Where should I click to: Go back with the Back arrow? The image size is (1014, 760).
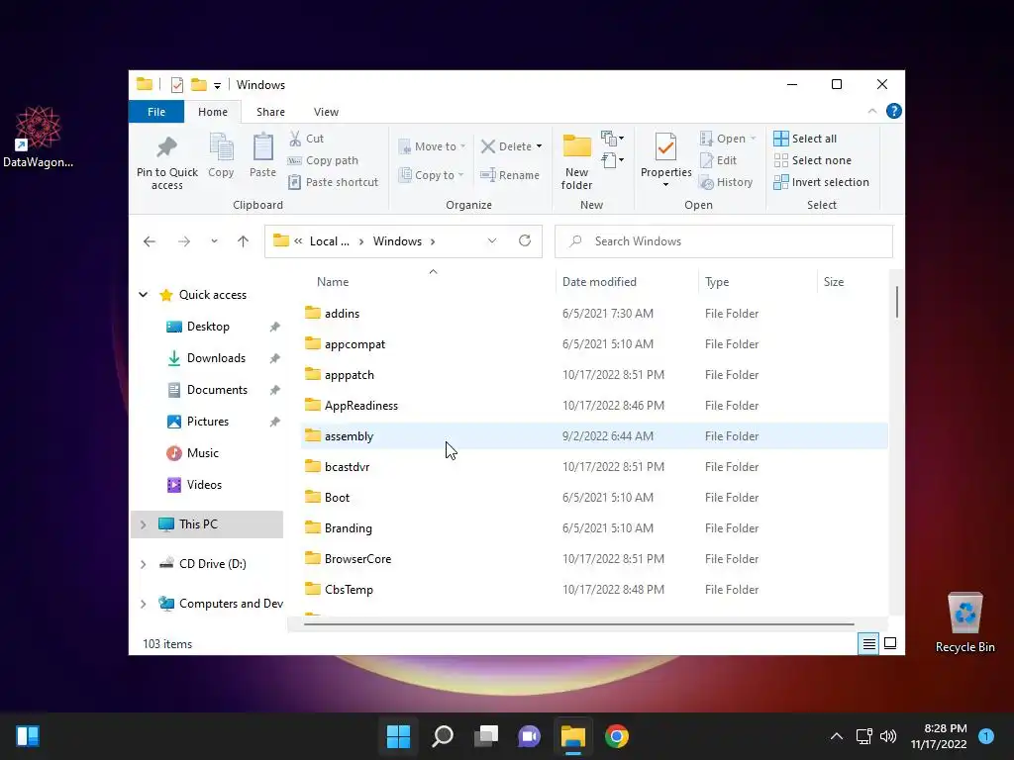(x=150, y=241)
